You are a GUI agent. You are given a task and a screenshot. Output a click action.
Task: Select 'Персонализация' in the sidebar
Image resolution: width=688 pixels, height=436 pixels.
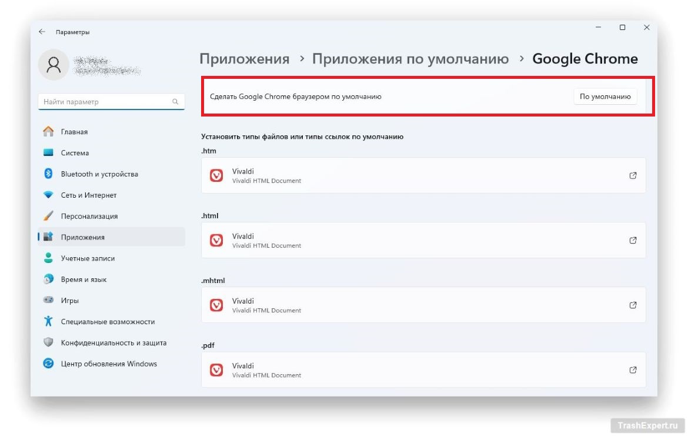click(89, 217)
